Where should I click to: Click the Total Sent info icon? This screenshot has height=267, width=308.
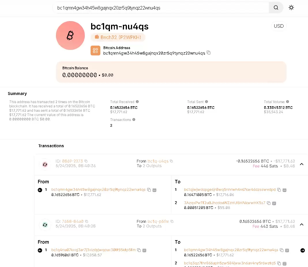pyautogui.click(x=206, y=102)
